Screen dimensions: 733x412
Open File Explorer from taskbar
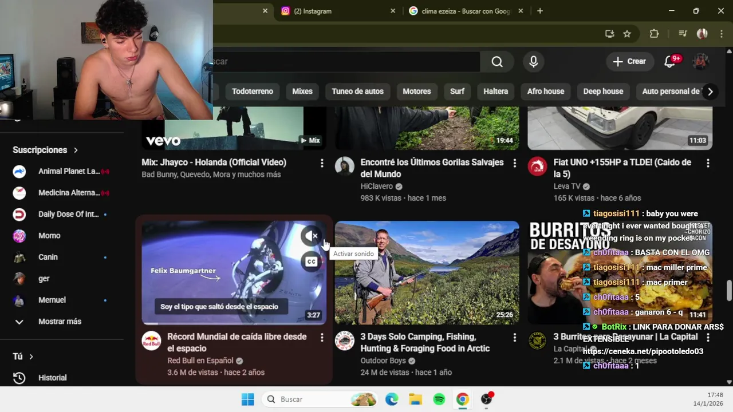[415, 399]
